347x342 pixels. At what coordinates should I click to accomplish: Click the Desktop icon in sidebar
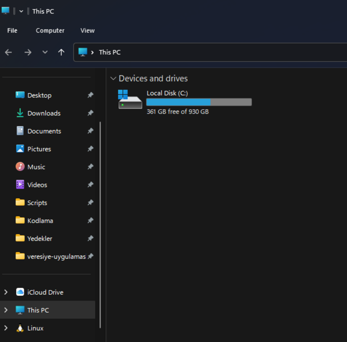click(x=20, y=95)
